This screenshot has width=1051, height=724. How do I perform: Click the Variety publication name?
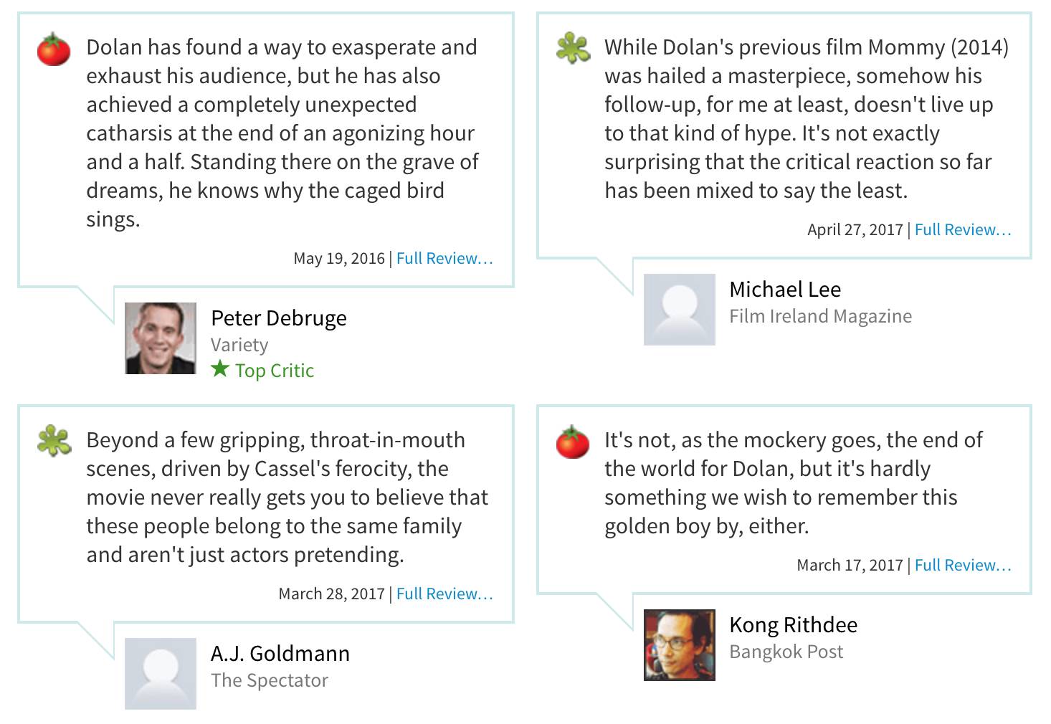coord(239,345)
